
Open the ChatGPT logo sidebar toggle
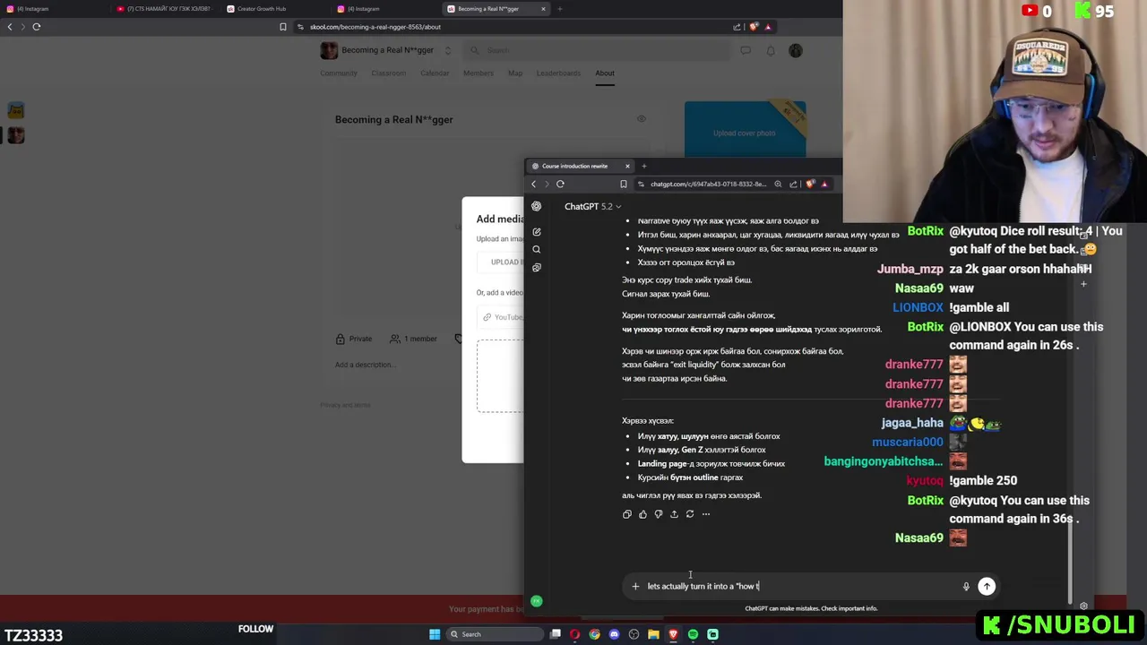pyautogui.click(x=536, y=206)
